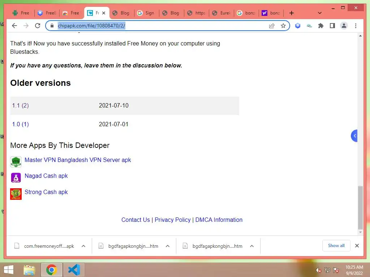This screenshot has width=370, height=277.
Task: Toggle the browser side panel
Action: click(332, 26)
